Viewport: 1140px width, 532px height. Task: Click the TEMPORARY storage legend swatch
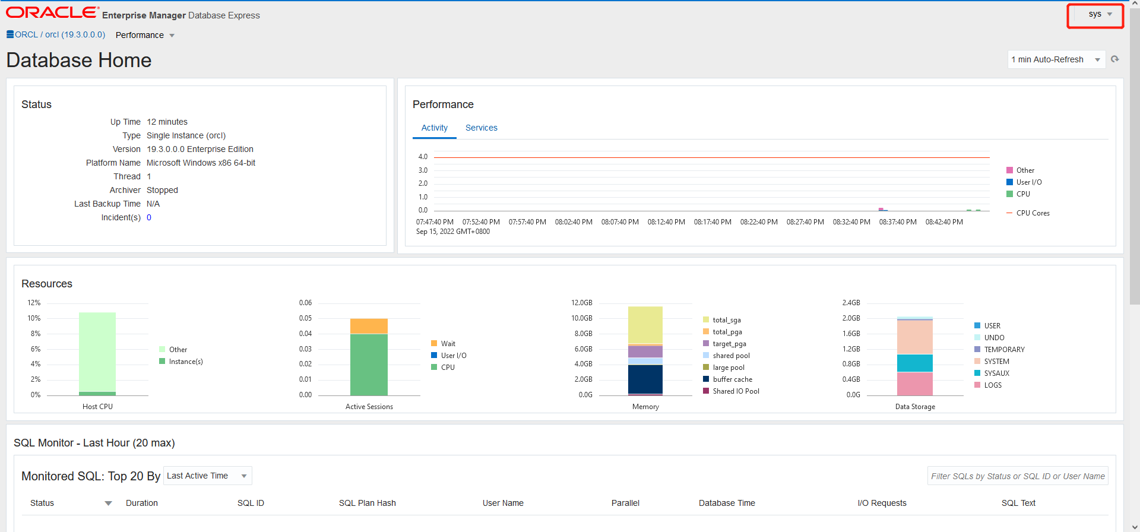click(977, 350)
